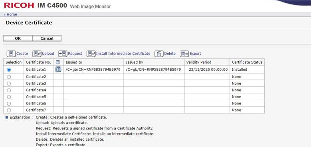This screenshot has width=311, height=147.
Task: Select the Certificate2 radio button
Action: (9, 77)
